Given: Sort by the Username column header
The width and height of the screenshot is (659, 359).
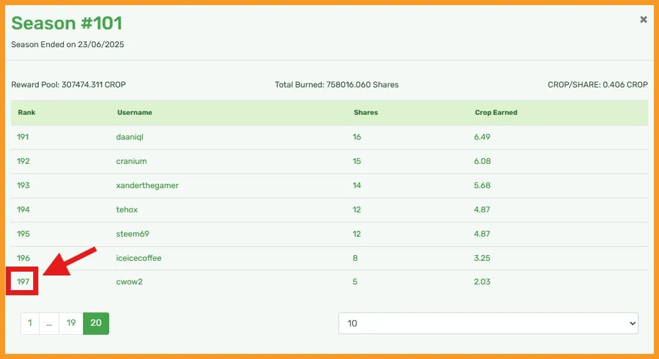Looking at the screenshot, I should tap(135, 112).
